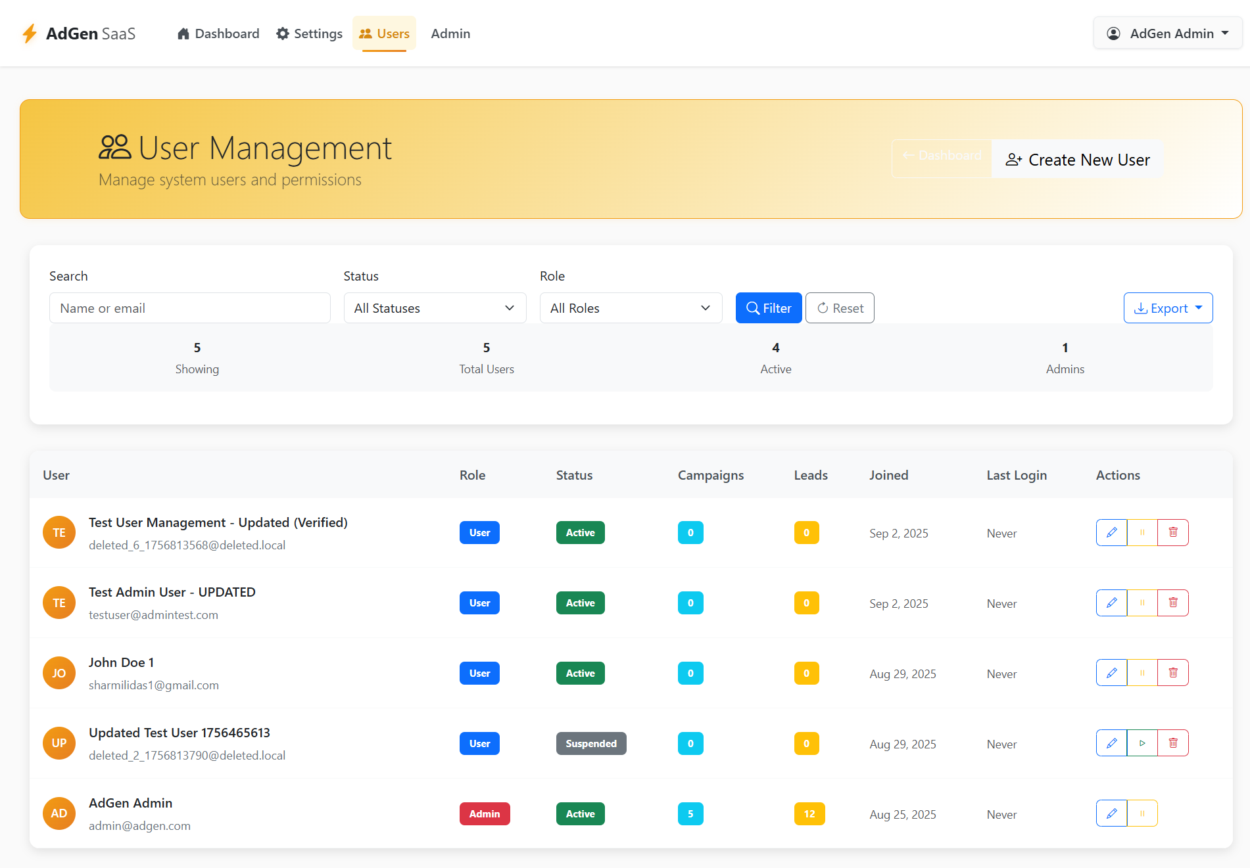Delete John Doe 1 user

coord(1173,673)
